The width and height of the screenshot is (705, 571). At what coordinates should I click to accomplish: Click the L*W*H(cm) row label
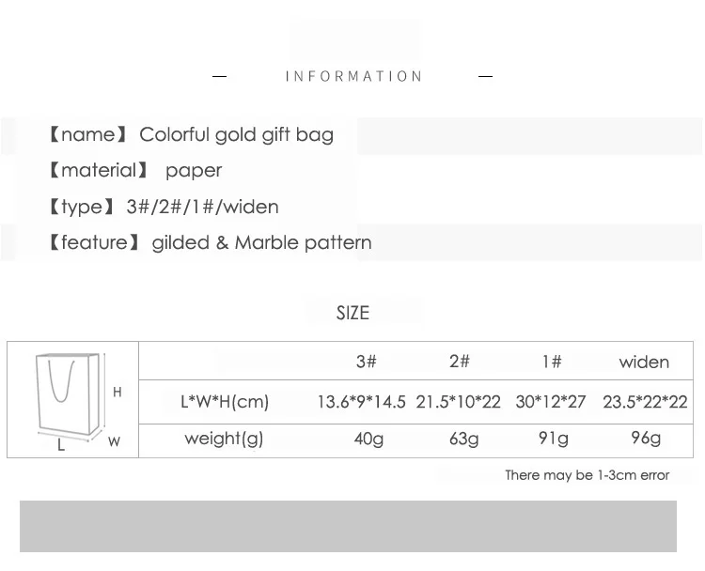(225, 402)
